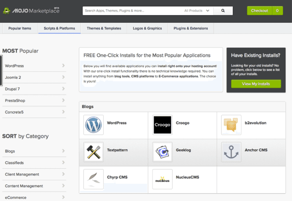Expand the Client Management arrow

tap(63, 174)
